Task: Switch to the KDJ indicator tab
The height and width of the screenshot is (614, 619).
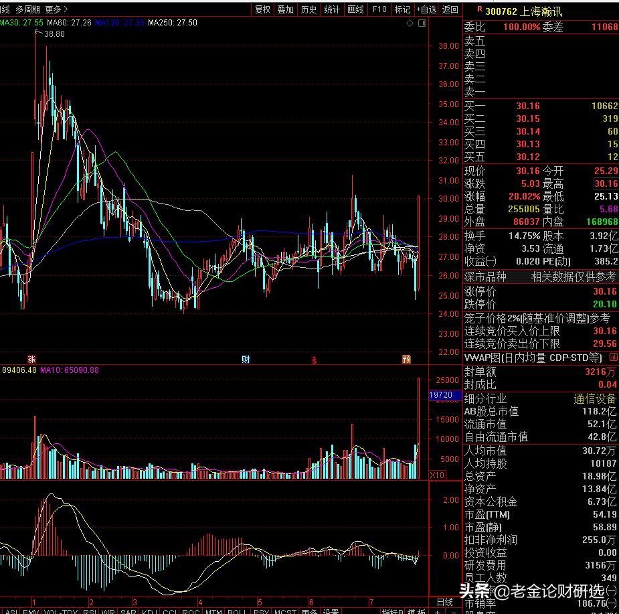Action: 150,611
